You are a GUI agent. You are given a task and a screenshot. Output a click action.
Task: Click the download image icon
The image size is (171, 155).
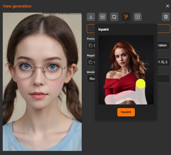point(91,17)
